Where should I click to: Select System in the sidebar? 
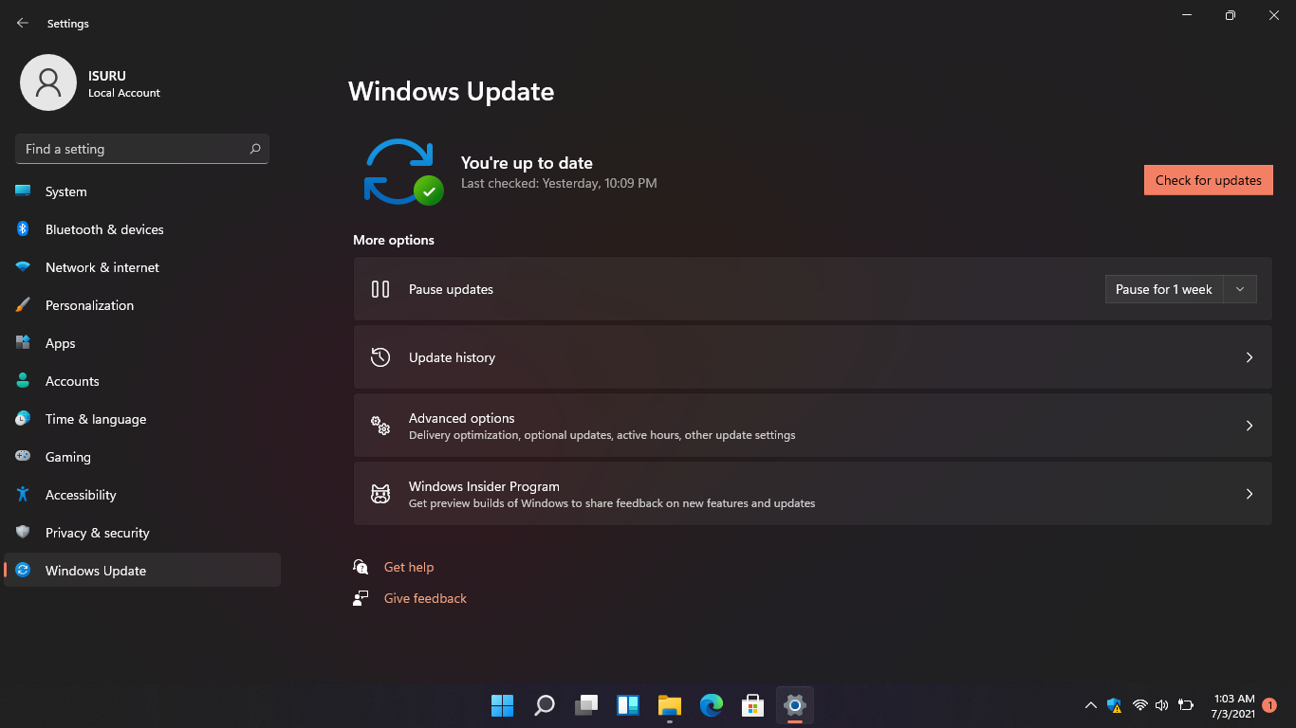coord(142,191)
